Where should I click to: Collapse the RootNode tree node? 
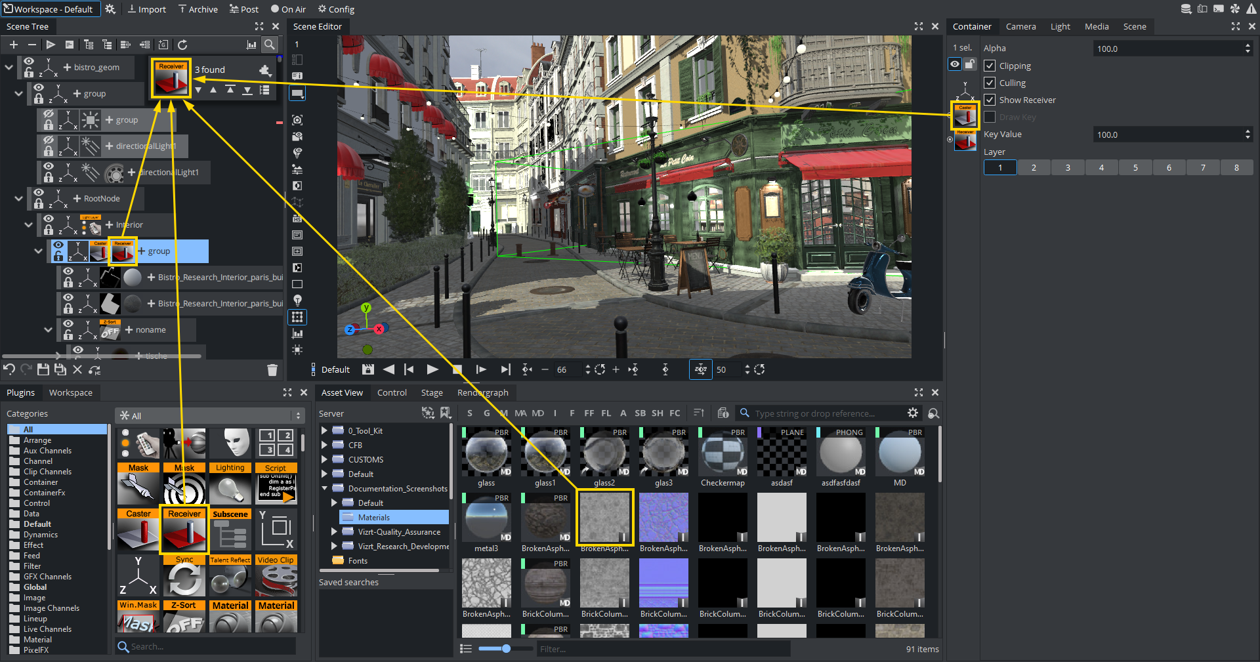(x=18, y=198)
